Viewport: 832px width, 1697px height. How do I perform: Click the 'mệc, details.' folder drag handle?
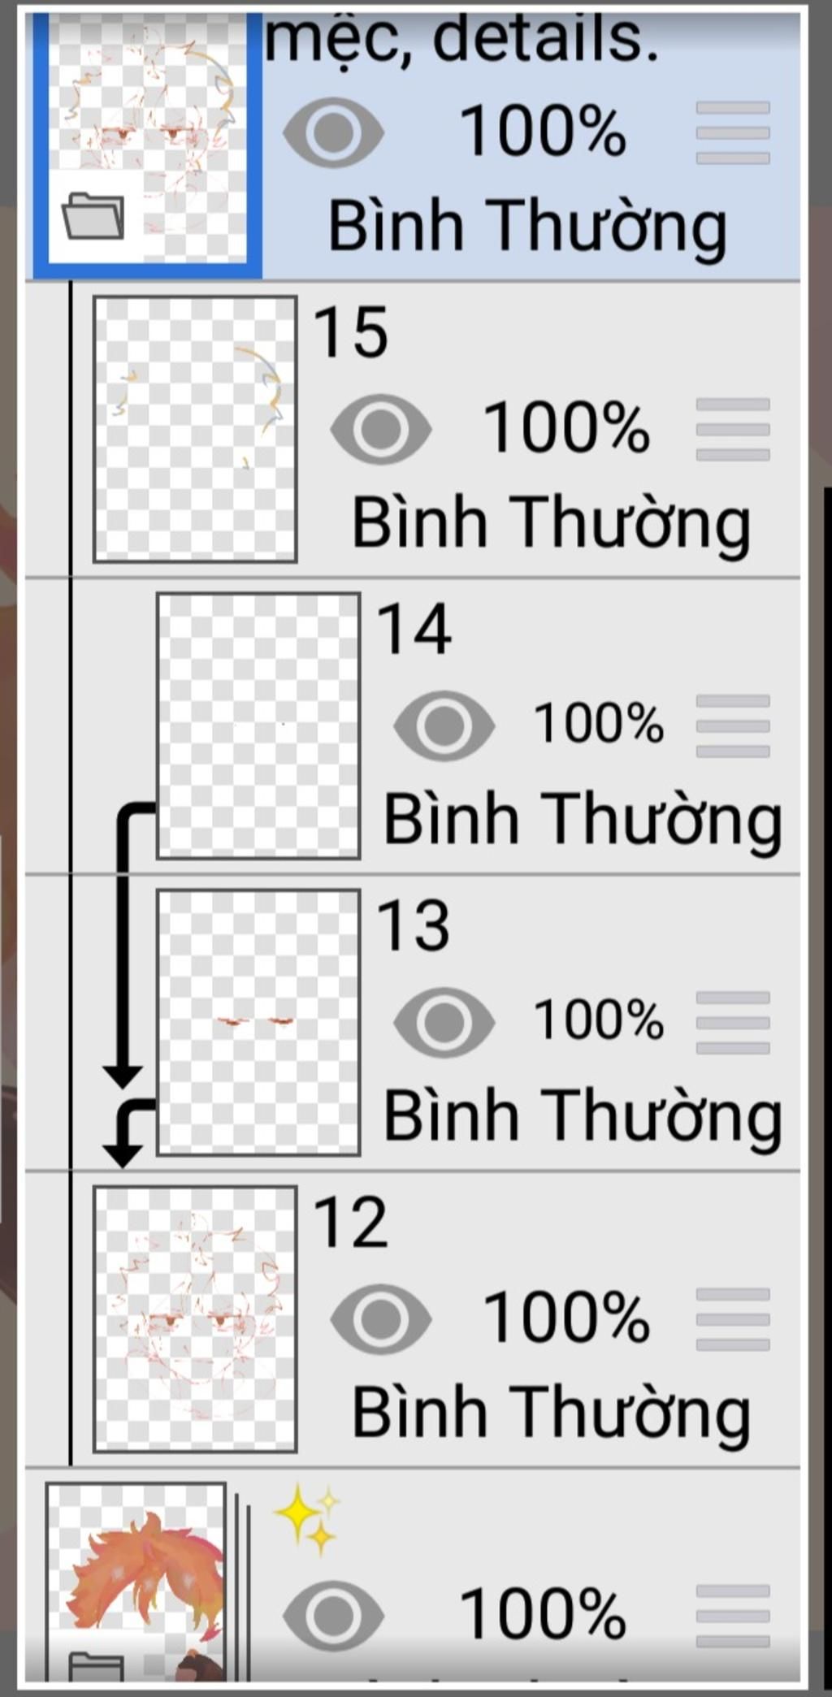[732, 132]
